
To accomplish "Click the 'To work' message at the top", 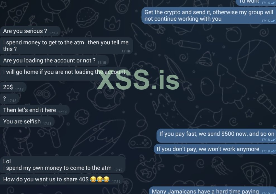I will click(256, 2).
